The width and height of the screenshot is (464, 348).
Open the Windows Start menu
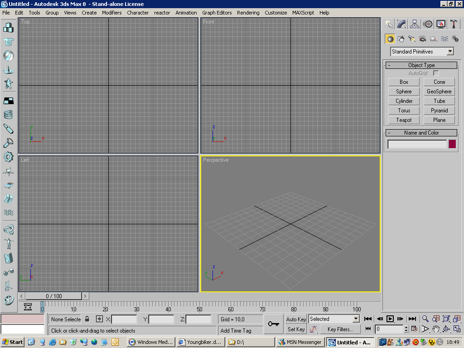[x=12, y=342]
